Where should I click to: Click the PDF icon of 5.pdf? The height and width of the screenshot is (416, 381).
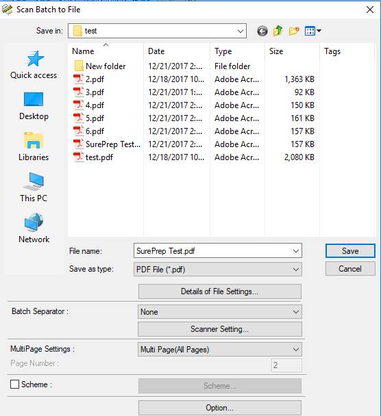[79, 118]
